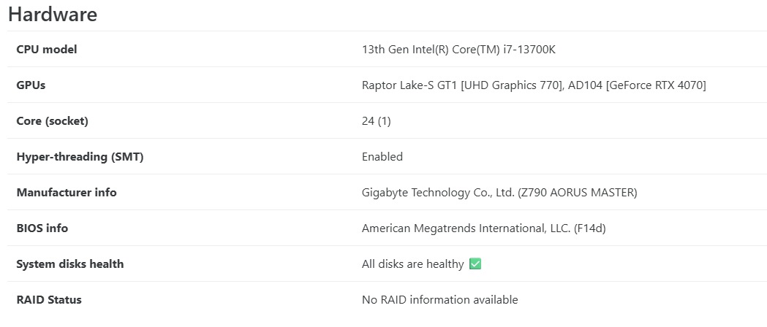Click the 24 (1) core count value

[376, 121]
